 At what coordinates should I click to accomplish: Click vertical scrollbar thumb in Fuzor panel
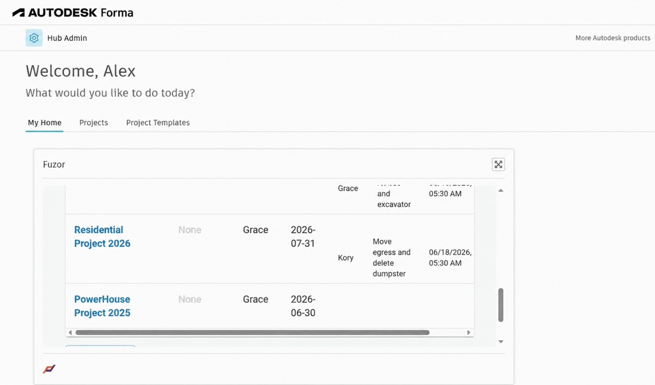(x=501, y=305)
